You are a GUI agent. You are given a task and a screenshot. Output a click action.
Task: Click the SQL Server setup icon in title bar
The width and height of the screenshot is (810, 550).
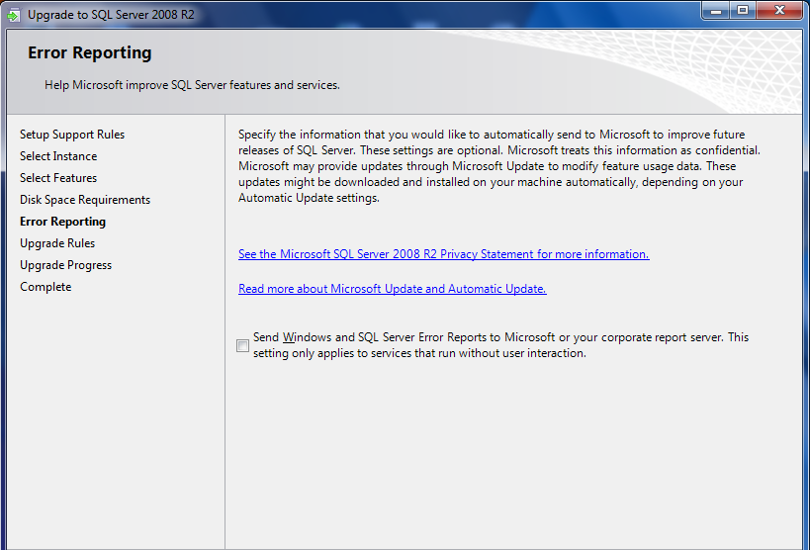click(x=14, y=15)
